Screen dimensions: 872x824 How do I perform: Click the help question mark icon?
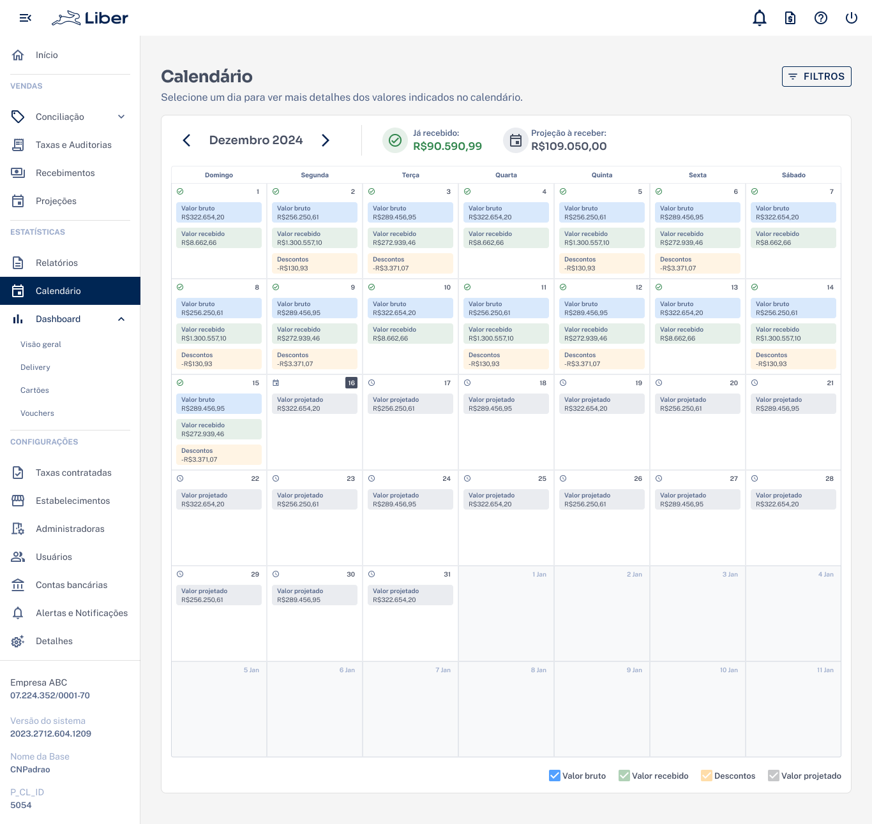click(x=821, y=18)
